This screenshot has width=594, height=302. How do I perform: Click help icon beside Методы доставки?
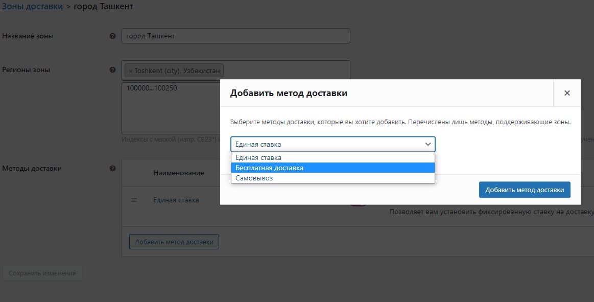112,168
